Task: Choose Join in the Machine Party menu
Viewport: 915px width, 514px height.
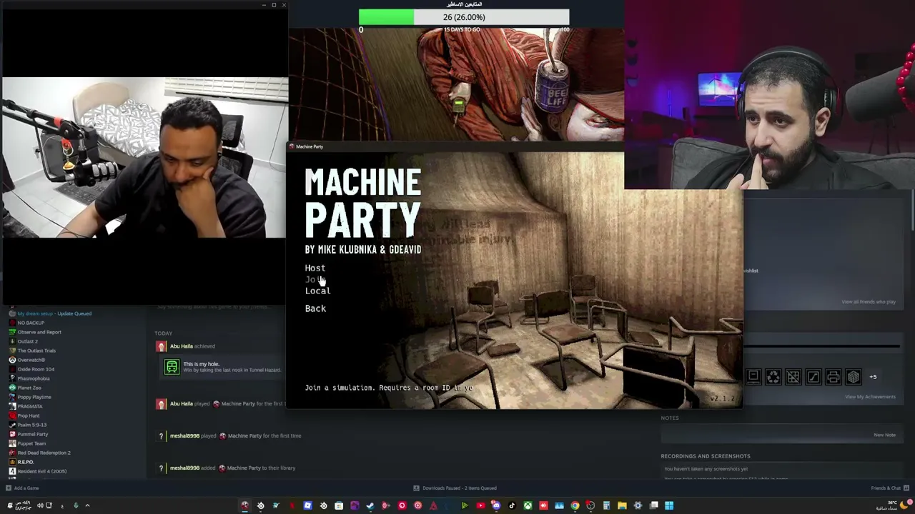Action: pos(315,279)
